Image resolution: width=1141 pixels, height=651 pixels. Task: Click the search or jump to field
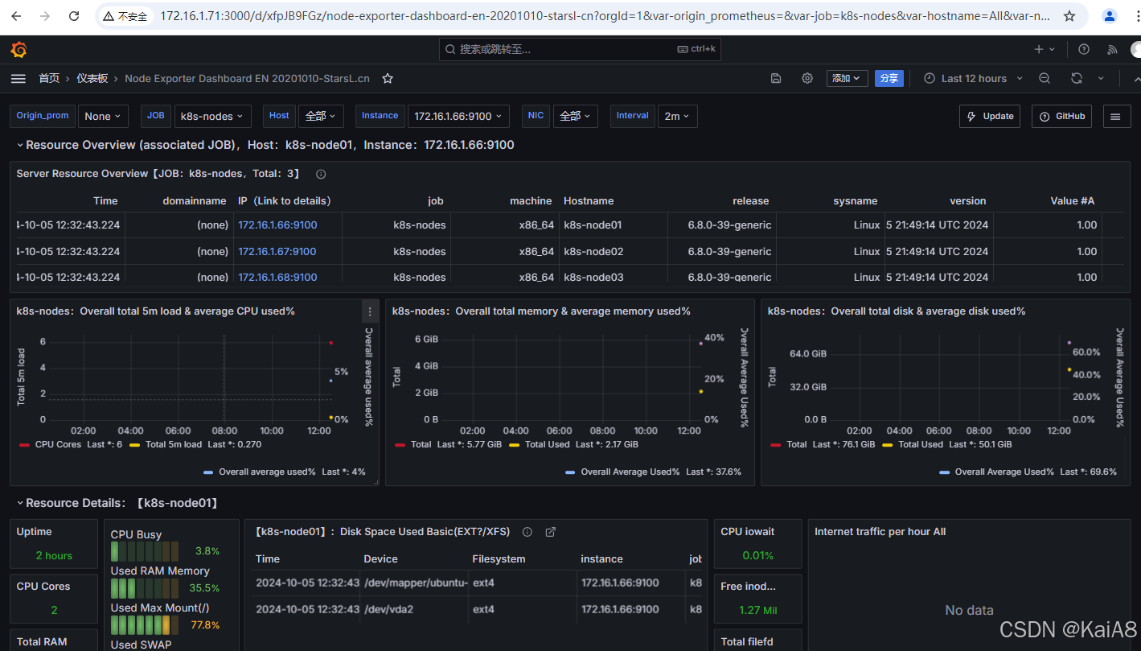(580, 49)
